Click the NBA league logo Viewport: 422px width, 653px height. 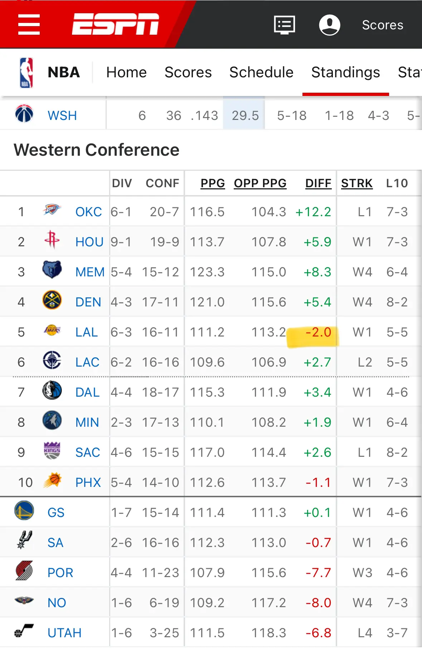pyautogui.click(x=26, y=73)
